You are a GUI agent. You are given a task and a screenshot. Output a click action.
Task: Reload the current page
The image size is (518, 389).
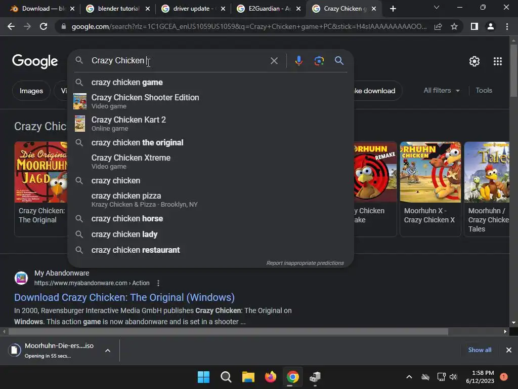pyautogui.click(x=44, y=26)
